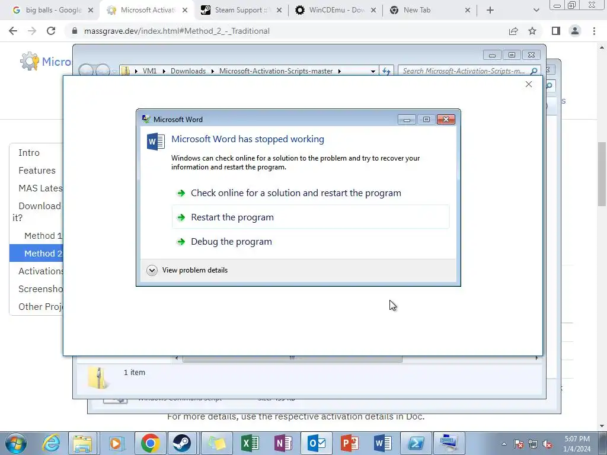Viewport: 607px width, 455px height.
Task: Click Microsoft-Activation-Scripts-master breadcrumb
Action: (276, 71)
